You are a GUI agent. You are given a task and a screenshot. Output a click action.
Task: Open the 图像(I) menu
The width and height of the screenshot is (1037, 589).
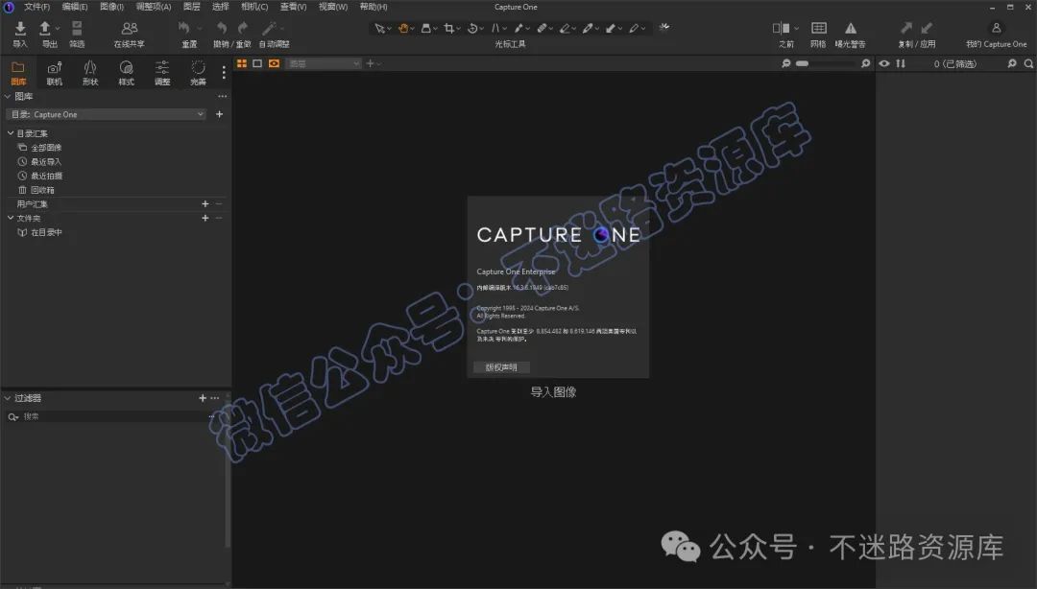pyautogui.click(x=111, y=7)
